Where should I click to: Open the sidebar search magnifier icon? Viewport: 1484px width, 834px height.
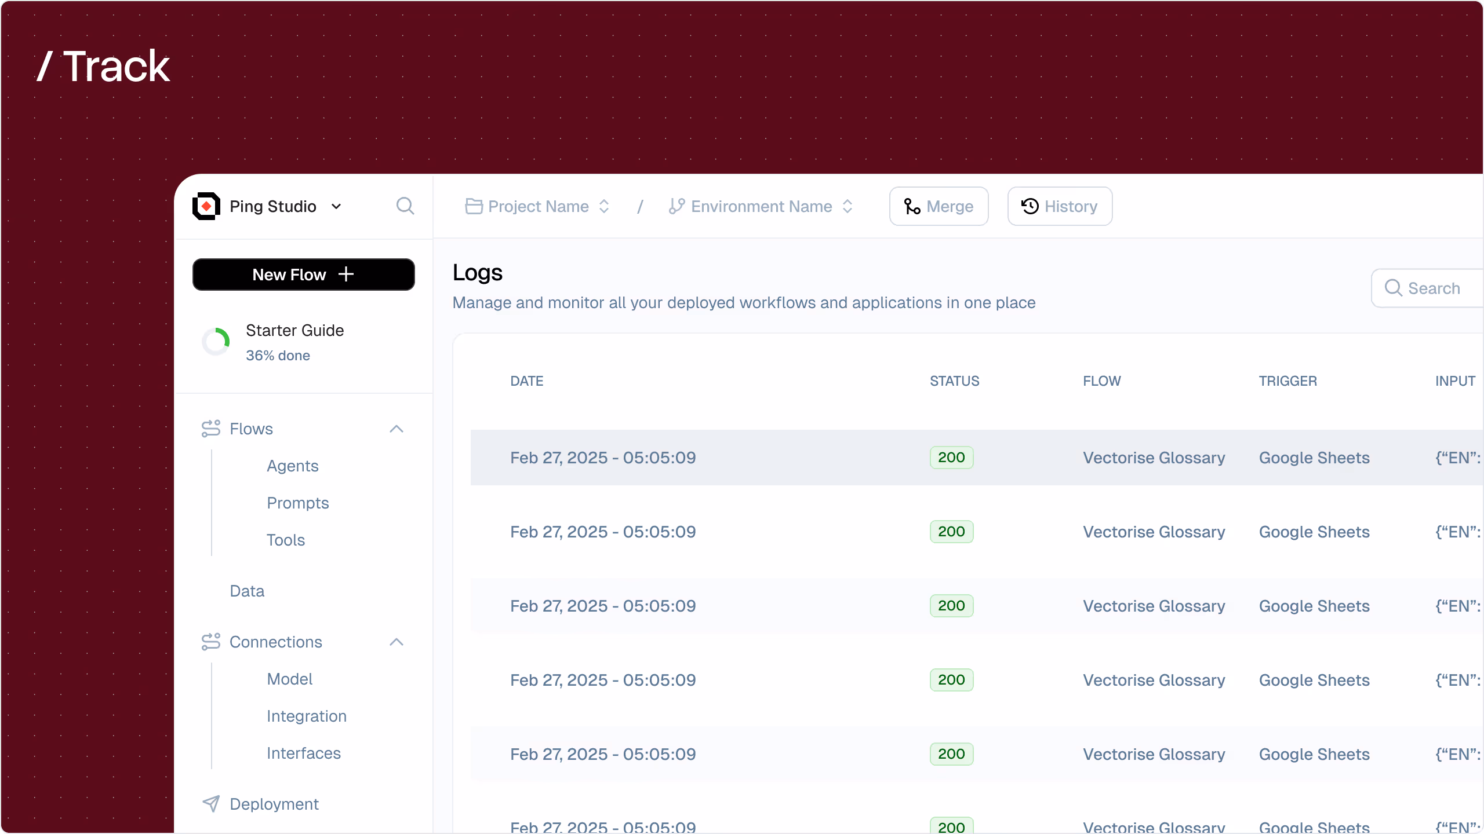click(x=405, y=206)
